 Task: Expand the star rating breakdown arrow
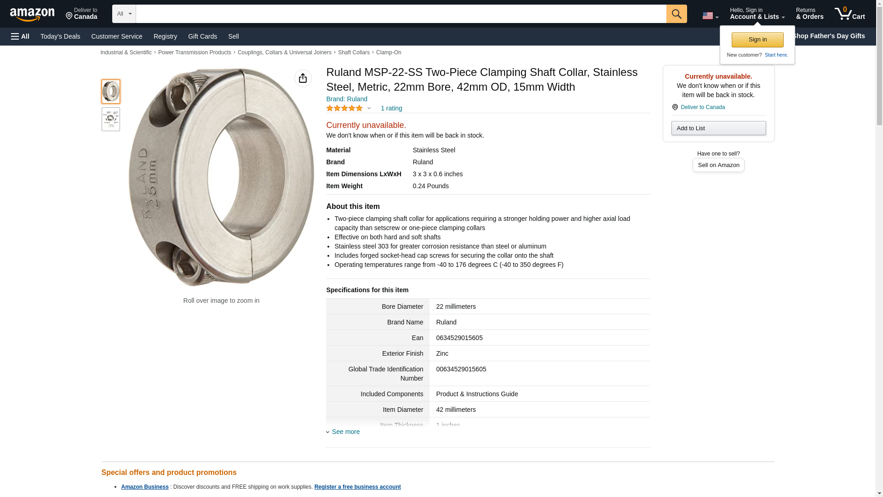[369, 109]
